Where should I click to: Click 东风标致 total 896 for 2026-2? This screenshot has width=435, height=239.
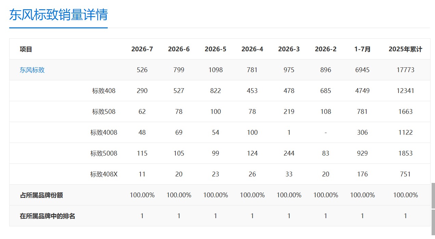point(326,70)
